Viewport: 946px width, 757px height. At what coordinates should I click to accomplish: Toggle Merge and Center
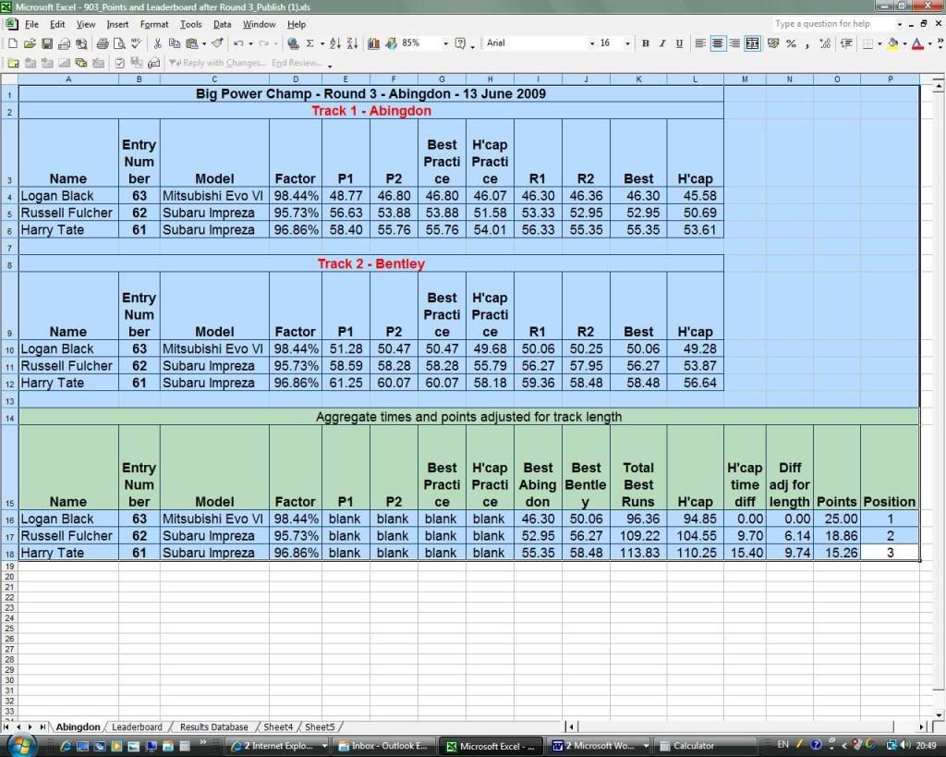click(x=752, y=43)
